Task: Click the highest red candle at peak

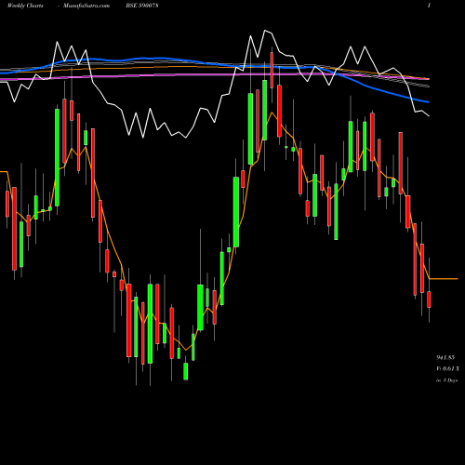Action: 272,70
